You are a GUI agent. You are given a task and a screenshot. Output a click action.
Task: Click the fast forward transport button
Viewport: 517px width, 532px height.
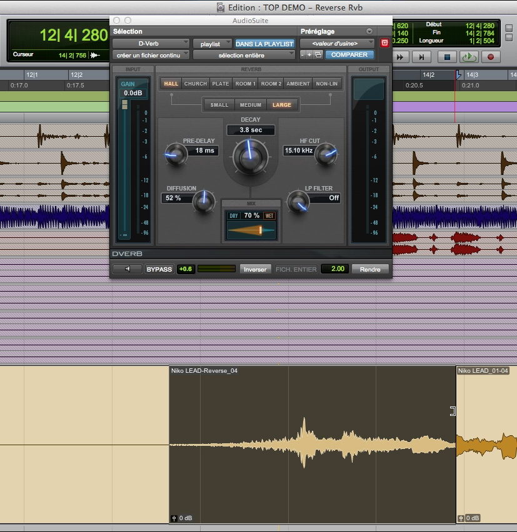pos(400,57)
